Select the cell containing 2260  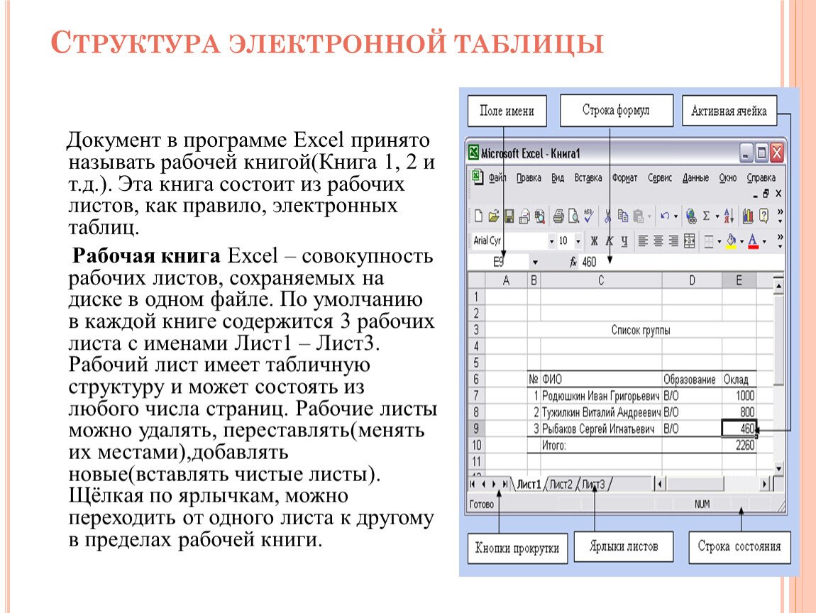[x=739, y=446]
